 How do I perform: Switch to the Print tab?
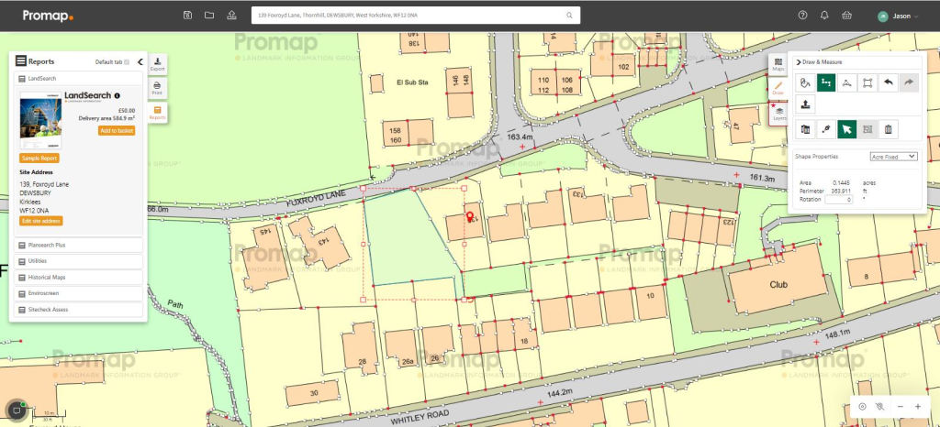click(x=157, y=89)
